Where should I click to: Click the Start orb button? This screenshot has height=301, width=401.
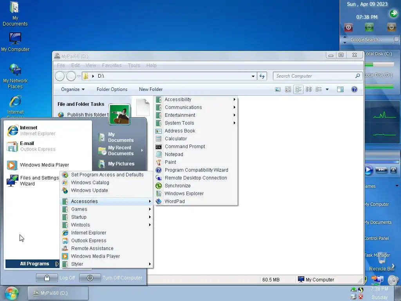point(12,293)
